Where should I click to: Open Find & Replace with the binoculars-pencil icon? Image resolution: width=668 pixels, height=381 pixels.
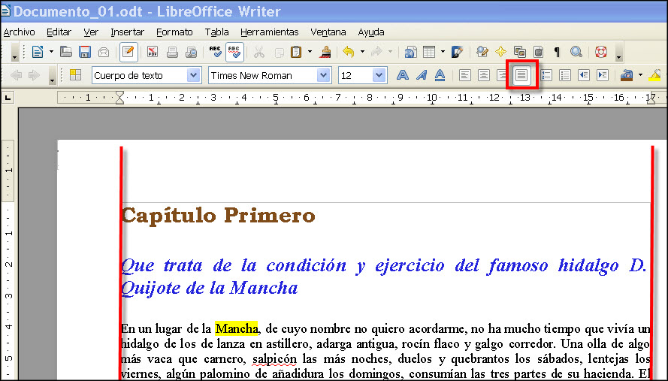tap(482, 52)
